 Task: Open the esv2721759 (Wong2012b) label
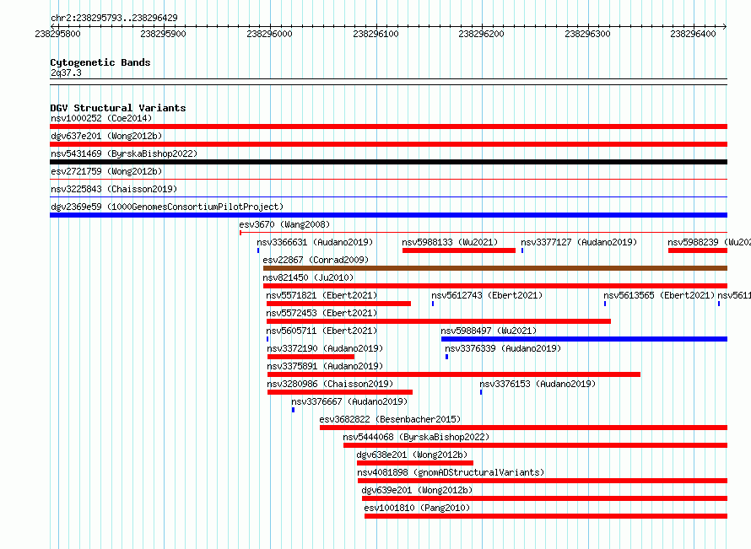coord(106,171)
